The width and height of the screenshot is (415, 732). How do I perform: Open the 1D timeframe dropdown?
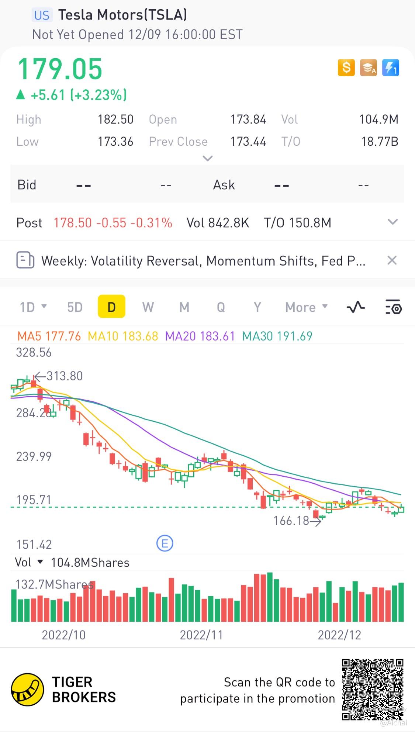coord(33,307)
